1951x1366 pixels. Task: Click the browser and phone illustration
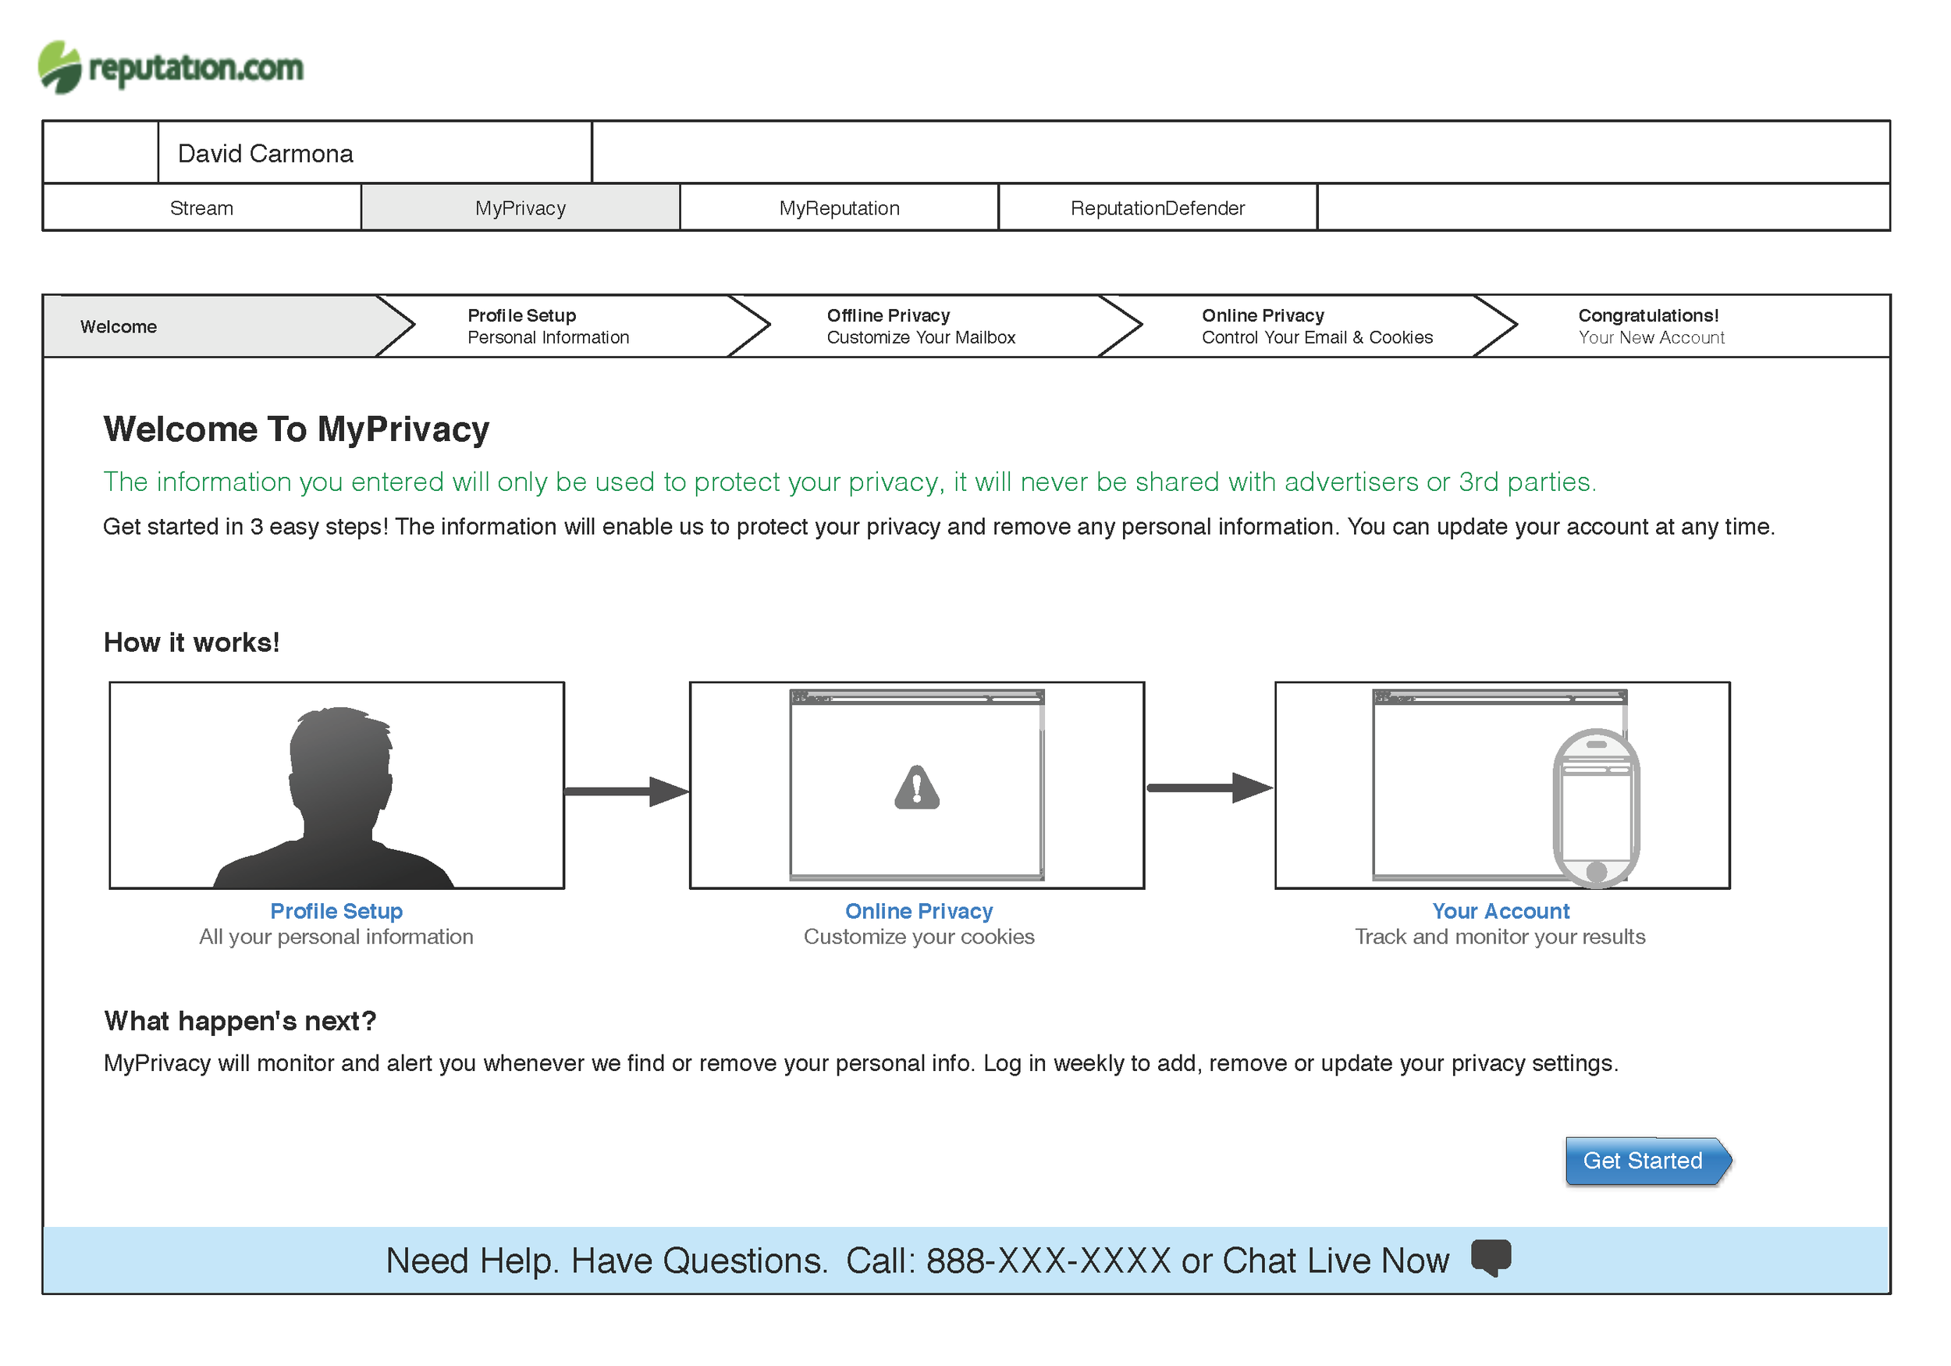tap(1502, 785)
